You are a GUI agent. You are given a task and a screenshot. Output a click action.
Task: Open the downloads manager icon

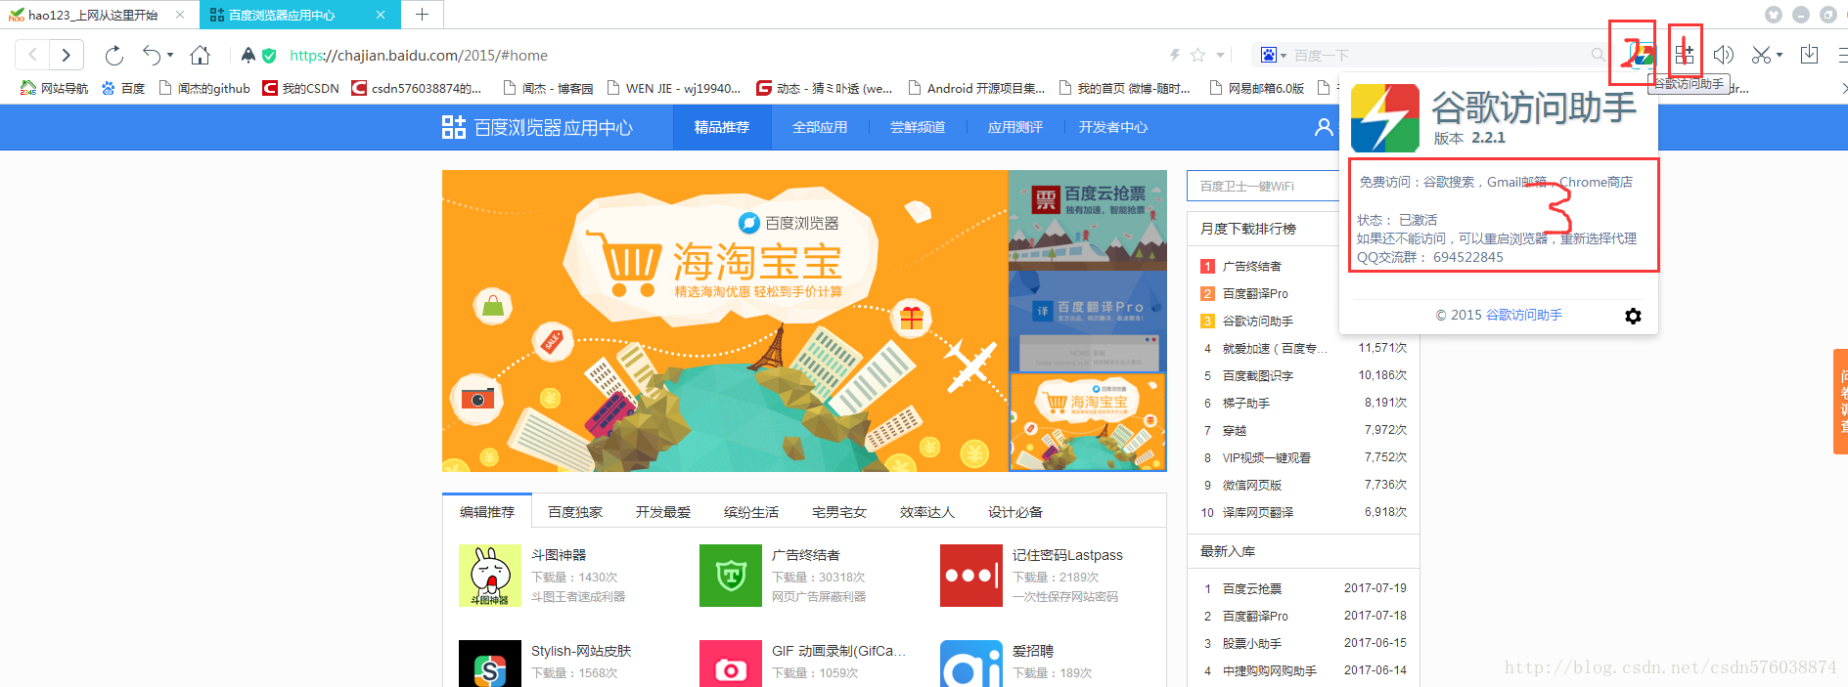[1809, 55]
